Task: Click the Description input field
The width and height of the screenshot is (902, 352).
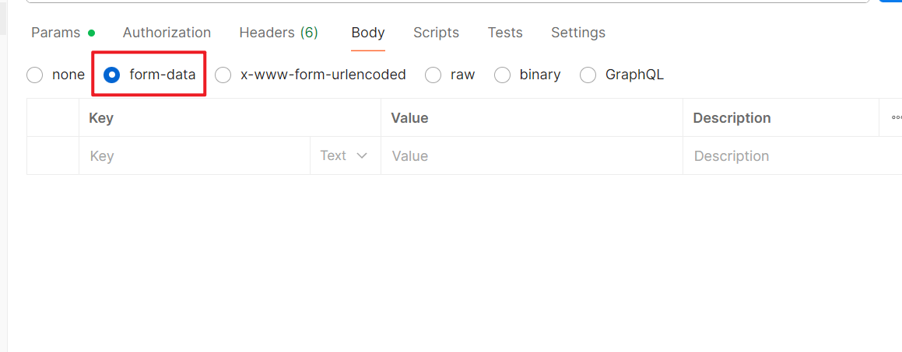Action: (x=792, y=155)
